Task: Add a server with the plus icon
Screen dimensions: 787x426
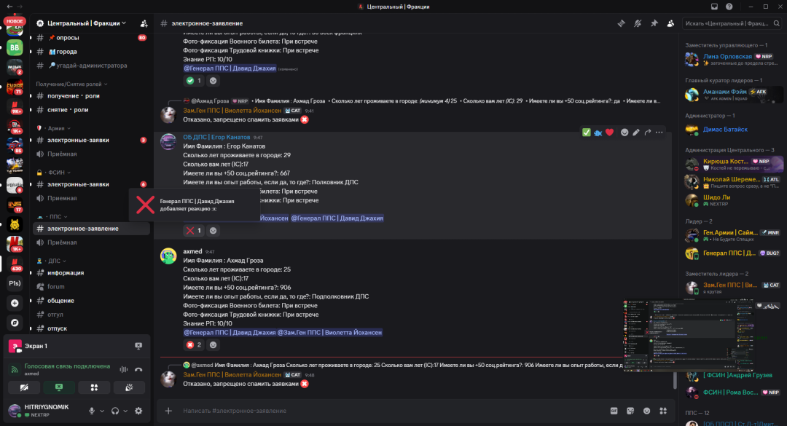Action: (15, 303)
